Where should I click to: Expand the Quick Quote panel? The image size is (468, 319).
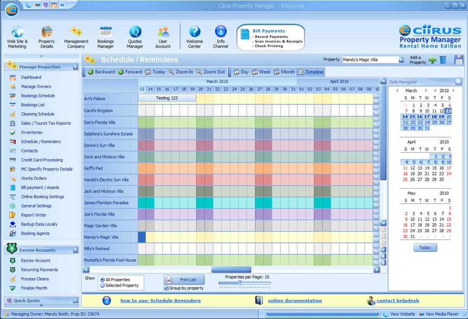75,300
